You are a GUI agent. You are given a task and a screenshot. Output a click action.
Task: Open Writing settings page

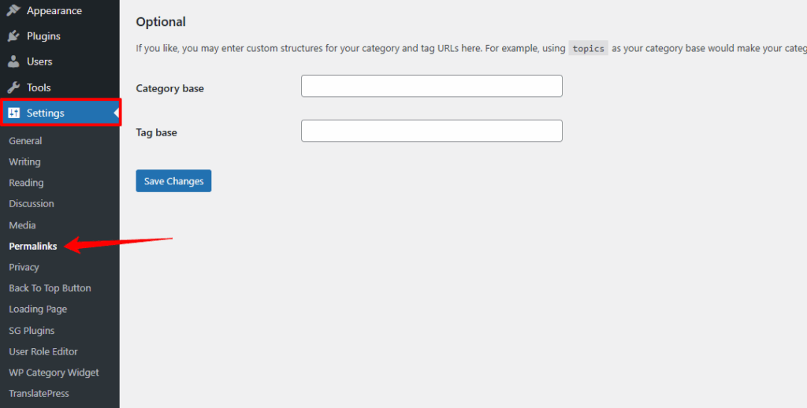(24, 161)
